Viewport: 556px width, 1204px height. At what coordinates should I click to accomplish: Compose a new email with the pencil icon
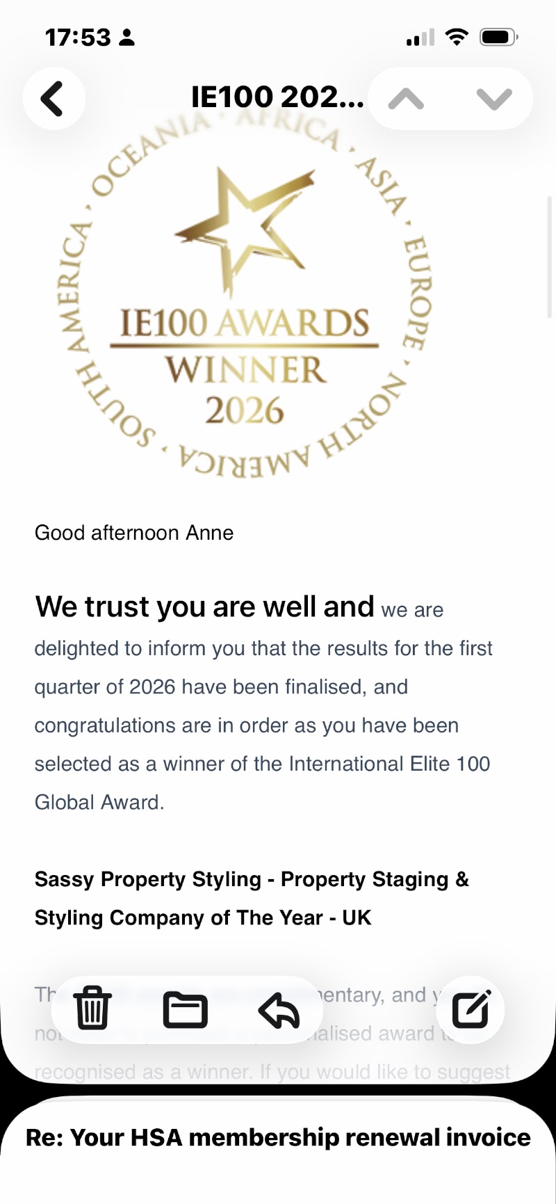point(471,1009)
